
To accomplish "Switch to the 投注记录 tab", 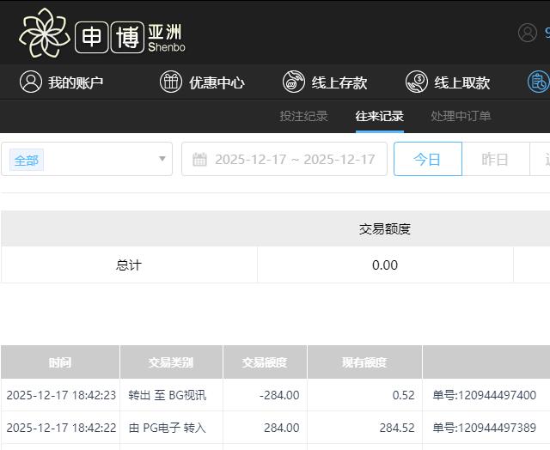I will pos(303,116).
